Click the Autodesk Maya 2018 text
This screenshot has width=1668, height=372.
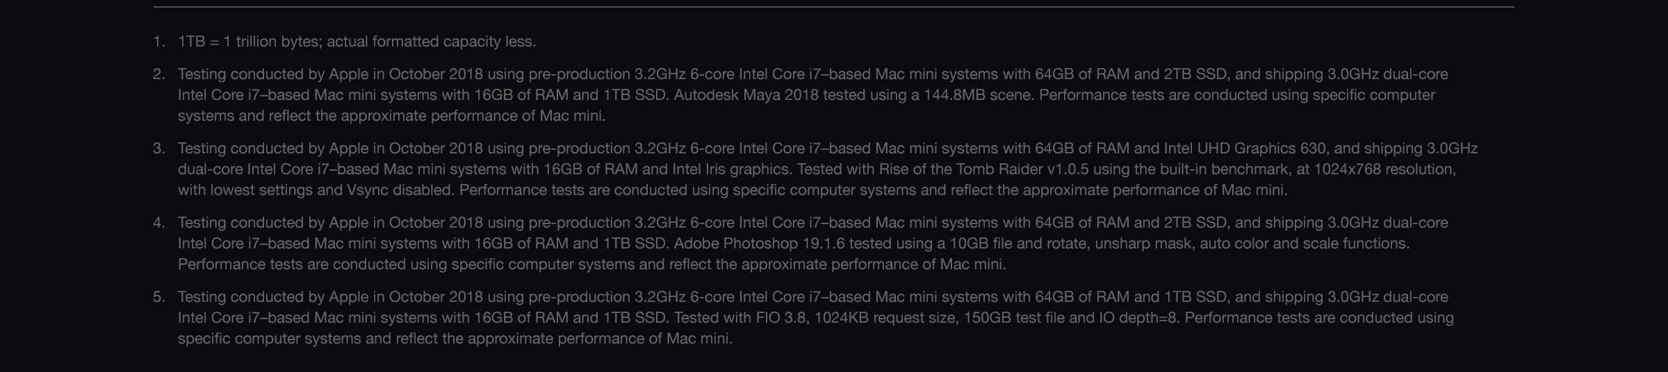tap(746, 95)
